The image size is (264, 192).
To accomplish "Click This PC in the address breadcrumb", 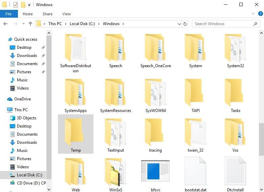I will (54, 24).
